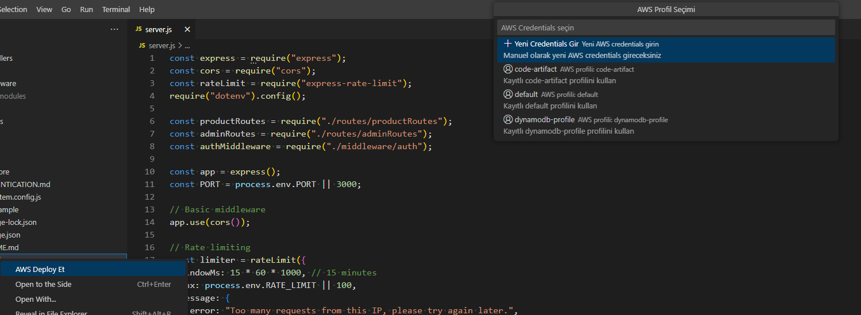This screenshot has height=315, width=861.
Task: Click the account icon next to default profile
Action: tap(508, 94)
